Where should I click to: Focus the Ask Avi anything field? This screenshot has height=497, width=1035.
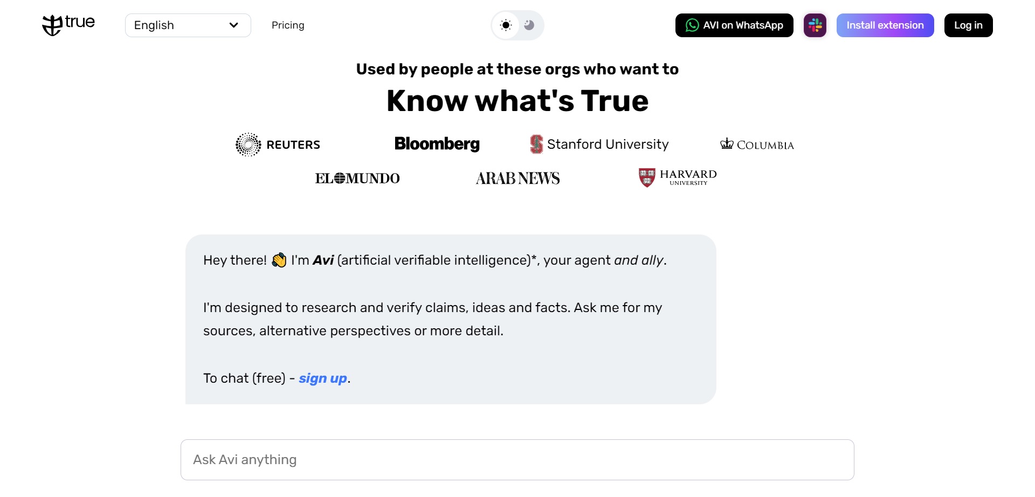tap(517, 460)
